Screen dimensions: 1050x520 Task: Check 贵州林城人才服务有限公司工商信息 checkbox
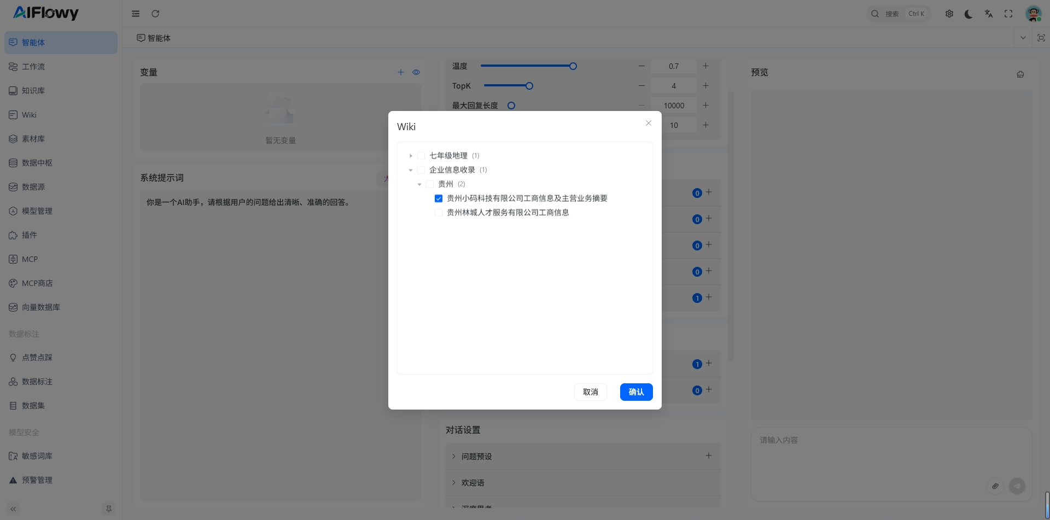[x=439, y=213]
